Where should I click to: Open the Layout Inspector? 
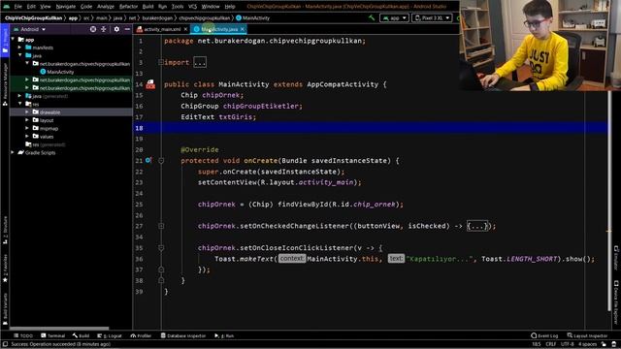pyautogui.click(x=587, y=335)
